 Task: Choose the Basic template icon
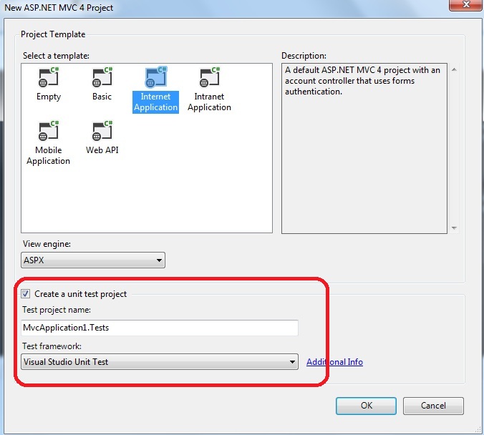[x=102, y=77]
